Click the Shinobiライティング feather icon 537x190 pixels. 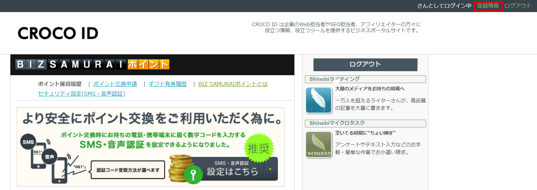point(319,100)
